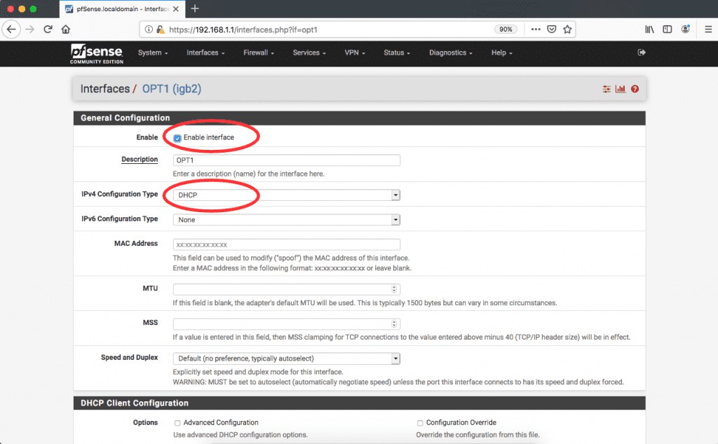Click into the MSS field
This screenshot has height=444, width=718.
tap(287, 324)
